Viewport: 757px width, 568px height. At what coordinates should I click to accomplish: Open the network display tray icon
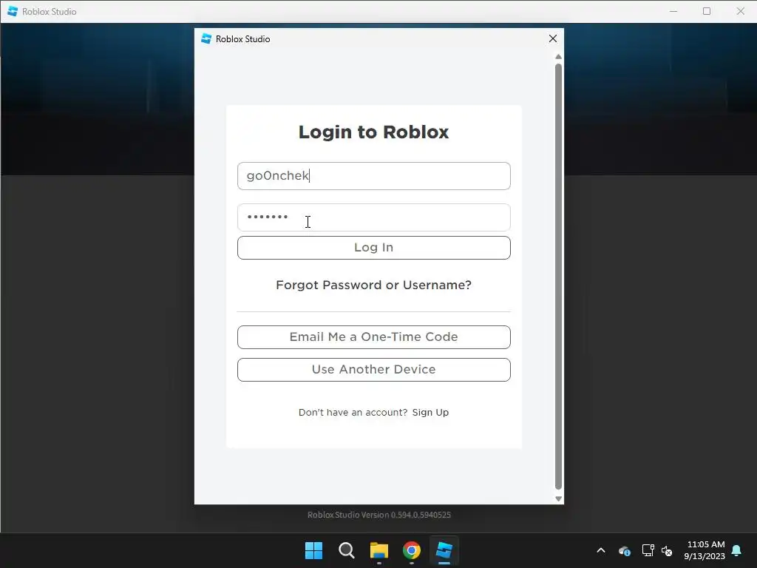pos(648,550)
